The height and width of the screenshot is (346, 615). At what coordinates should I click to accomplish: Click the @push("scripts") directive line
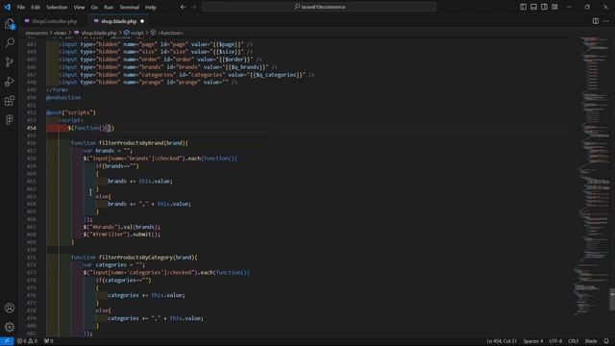pyautogui.click(x=71, y=112)
